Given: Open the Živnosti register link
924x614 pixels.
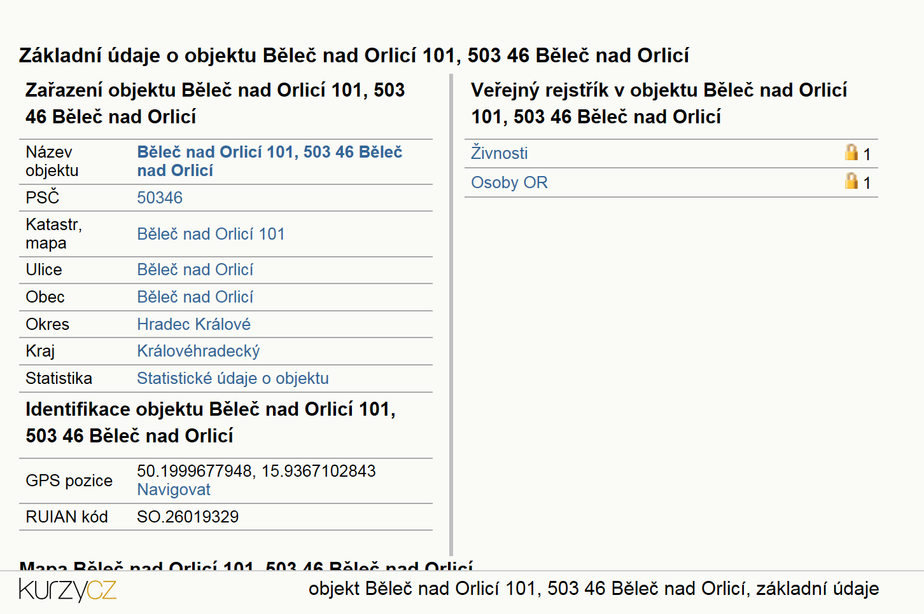Looking at the screenshot, I should point(499,153).
